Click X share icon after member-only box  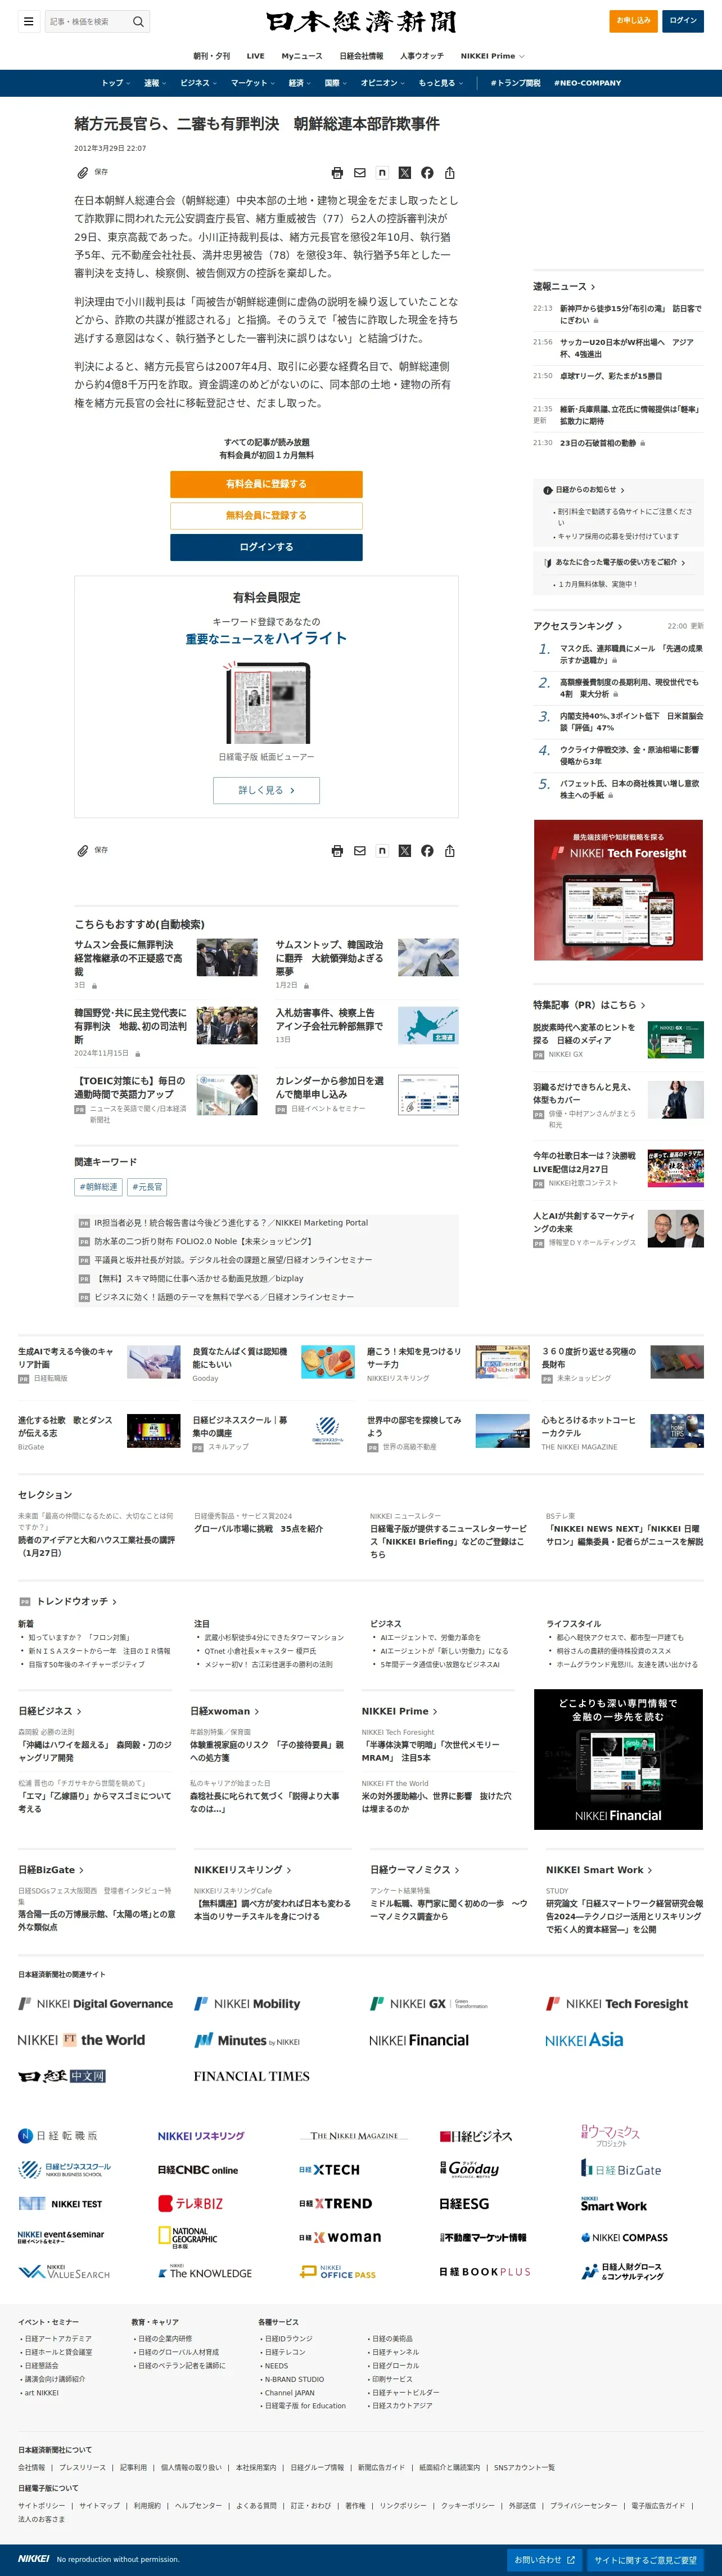point(405,851)
